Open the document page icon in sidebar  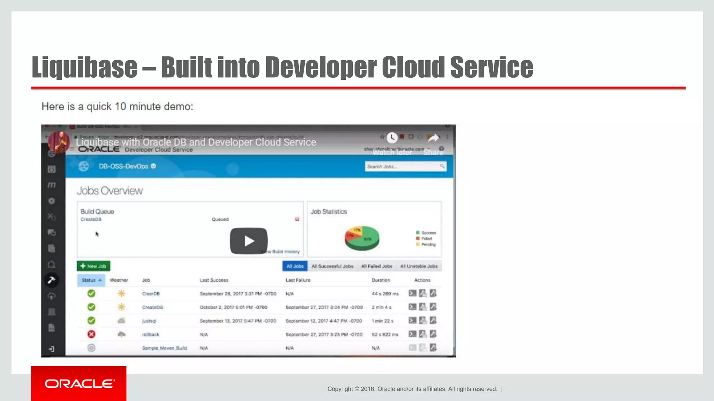(52, 328)
